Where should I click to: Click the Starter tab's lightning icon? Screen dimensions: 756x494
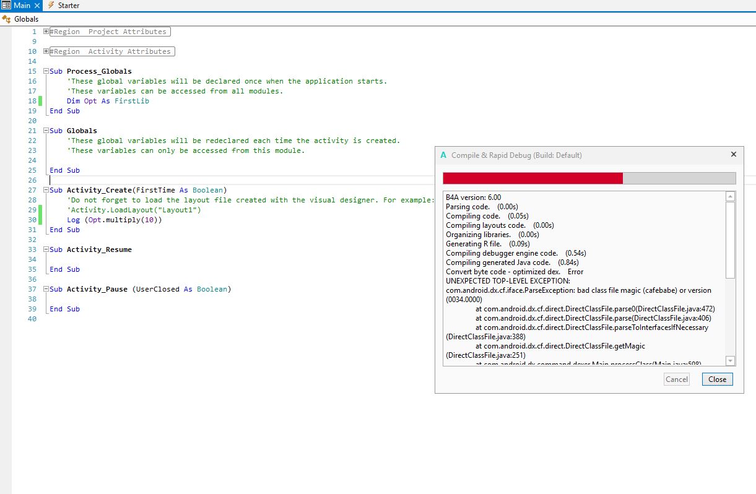(x=51, y=6)
